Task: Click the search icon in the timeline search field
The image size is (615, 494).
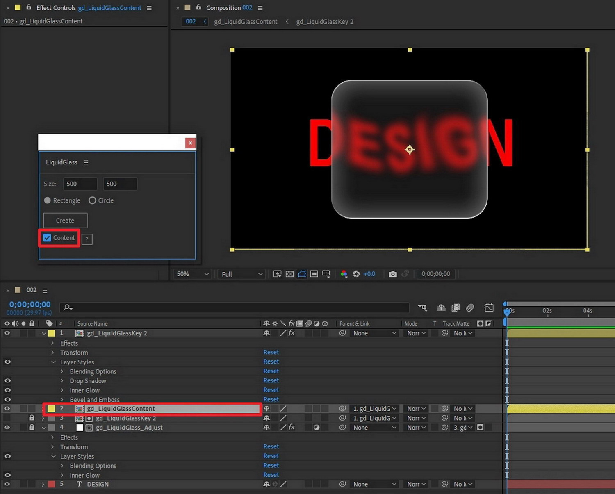Action: click(68, 307)
